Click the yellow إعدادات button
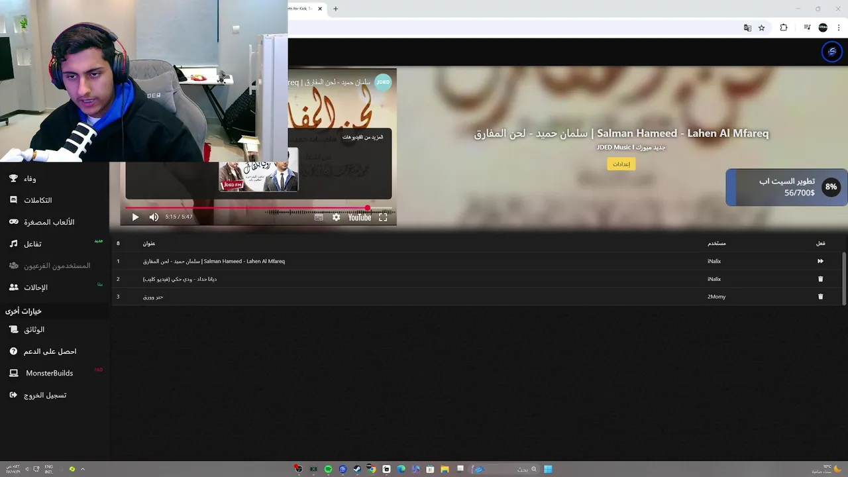This screenshot has height=477, width=848. coord(621,164)
